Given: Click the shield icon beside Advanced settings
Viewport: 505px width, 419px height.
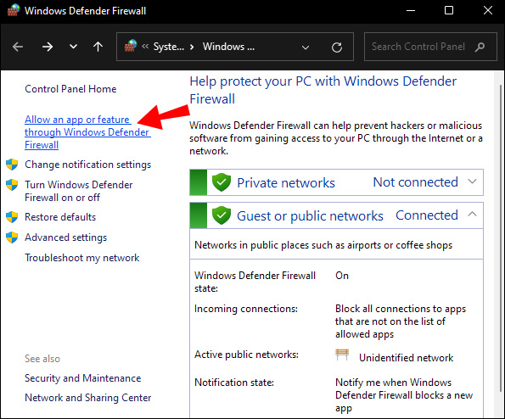Looking at the screenshot, I should click(12, 237).
